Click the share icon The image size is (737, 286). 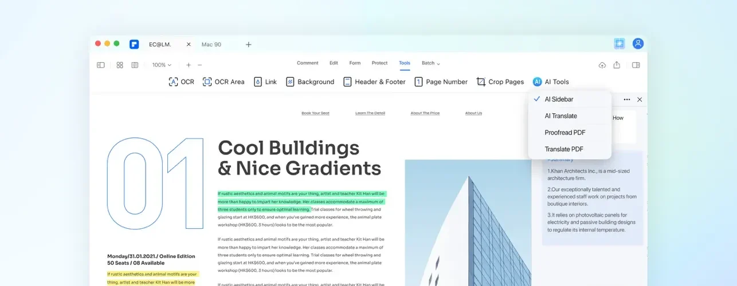pyautogui.click(x=617, y=65)
